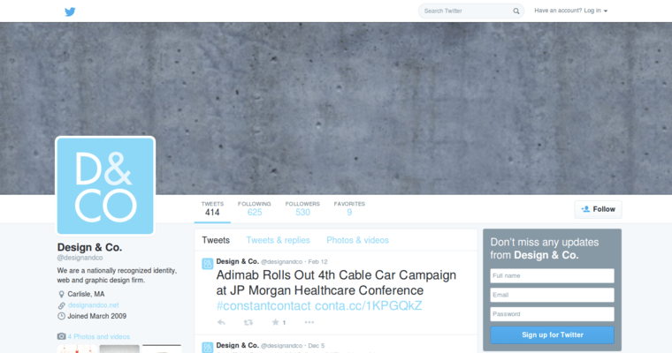Viewport: 672px width, 353px height.
Task: Click the #constantcontact hashtag
Action: [263, 305]
